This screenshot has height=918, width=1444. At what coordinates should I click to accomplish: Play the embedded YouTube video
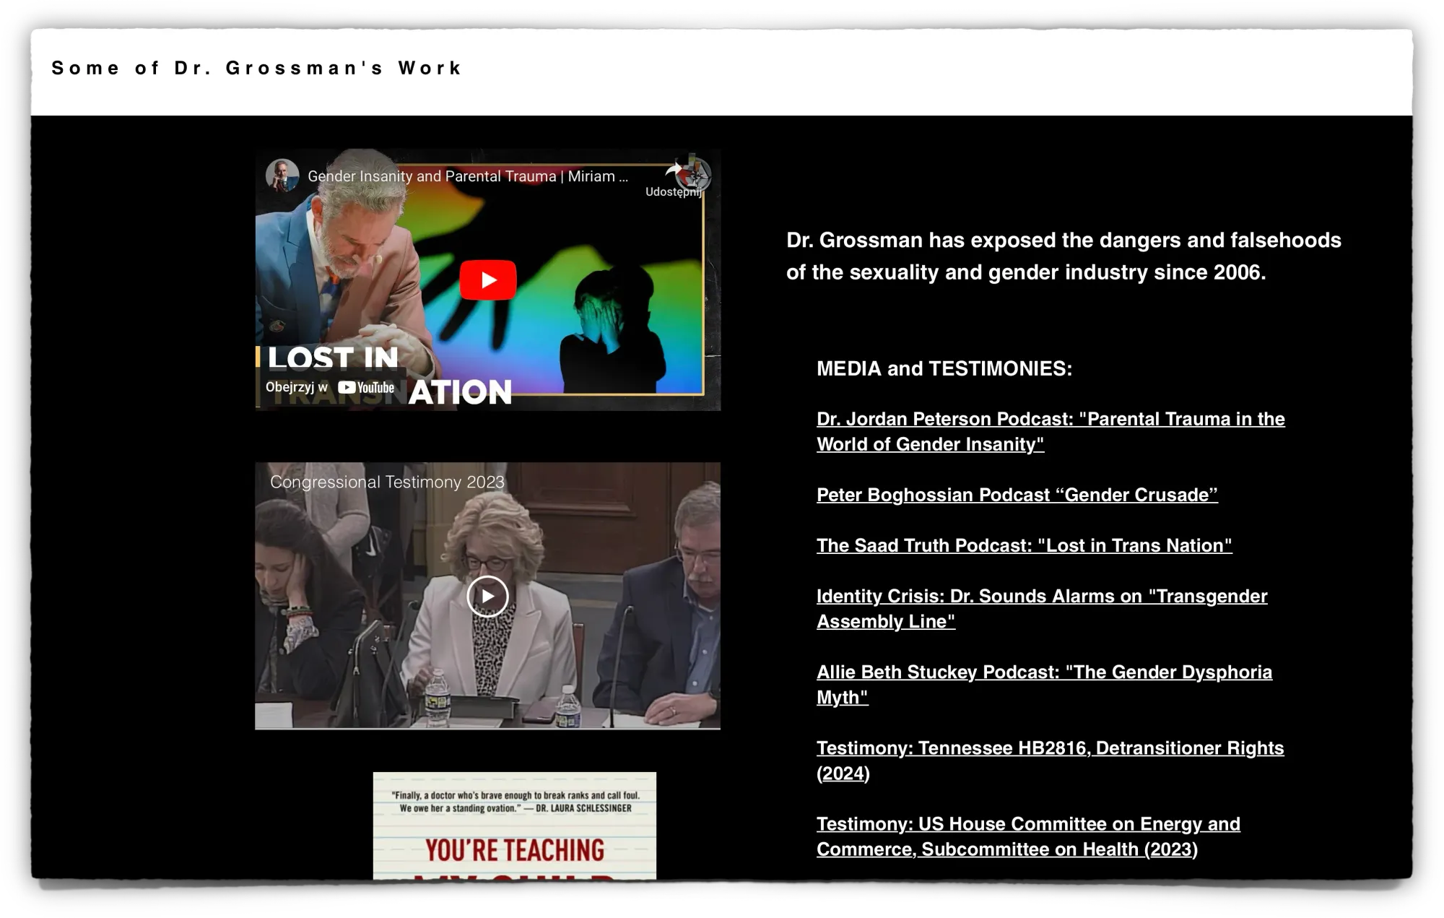pos(488,280)
